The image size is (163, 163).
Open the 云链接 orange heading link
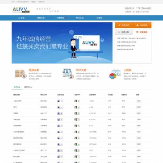pos(127,70)
